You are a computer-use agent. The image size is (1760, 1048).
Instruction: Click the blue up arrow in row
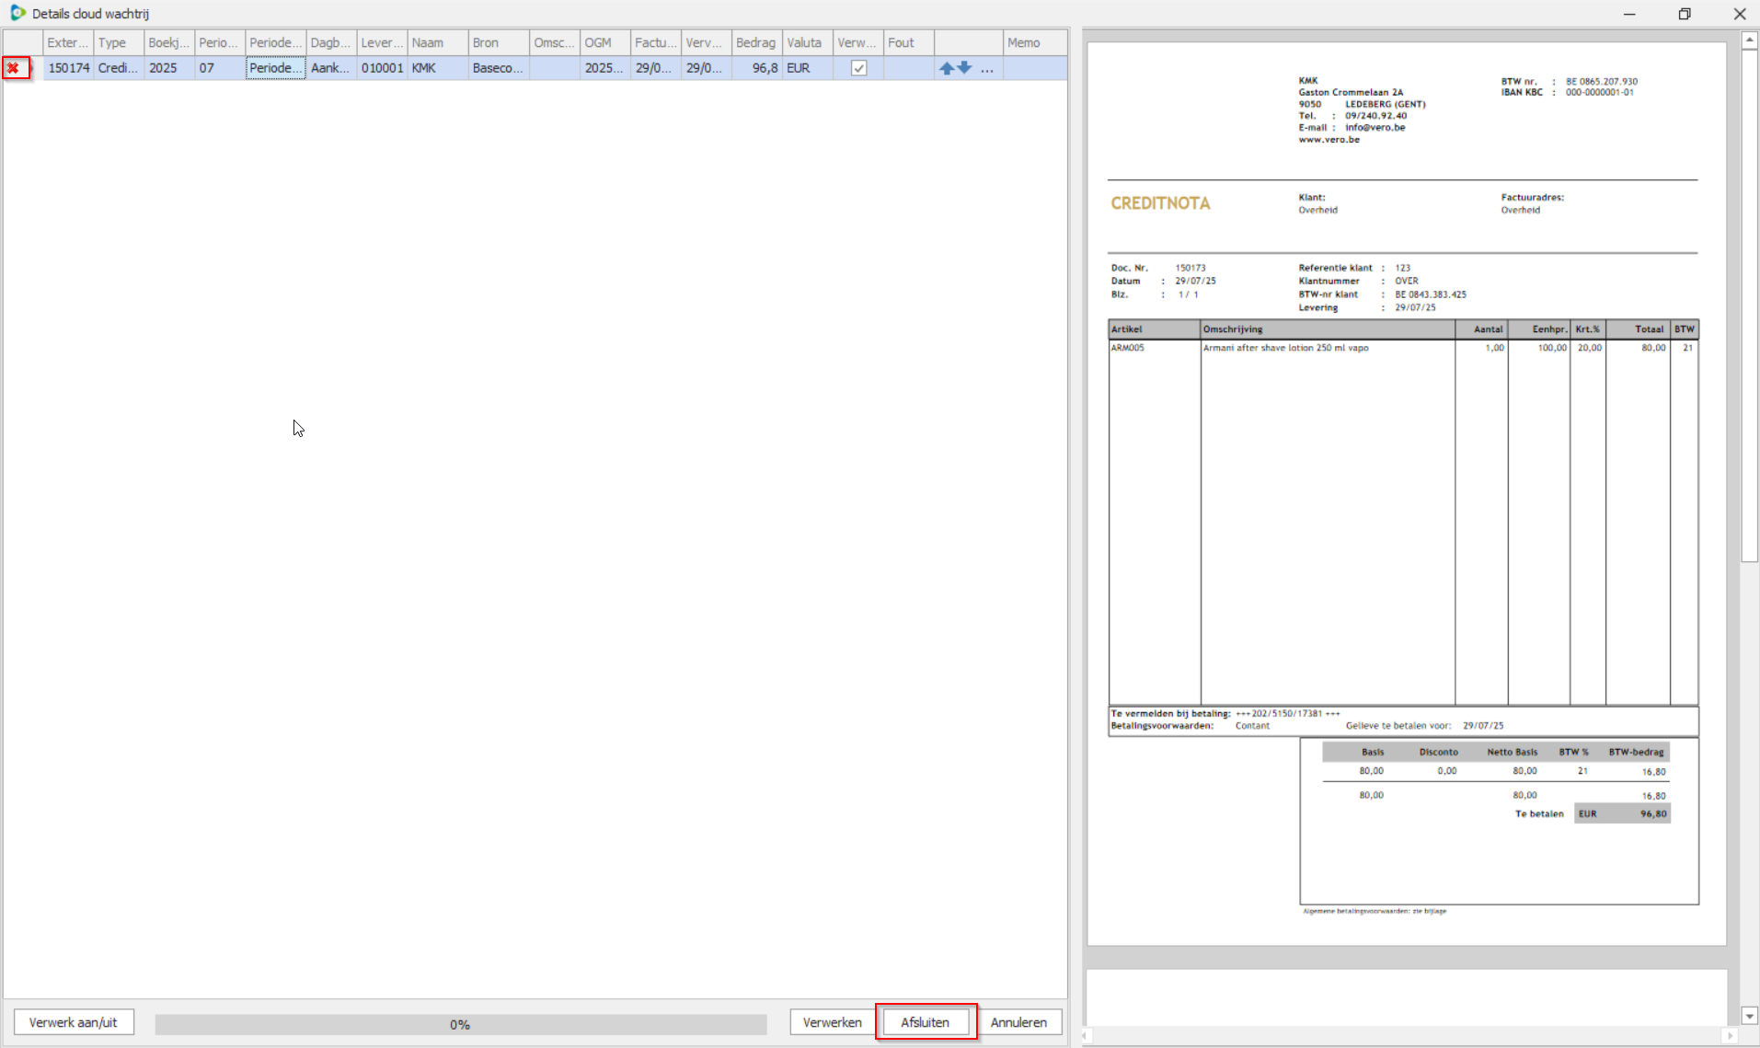(x=946, y=68)
